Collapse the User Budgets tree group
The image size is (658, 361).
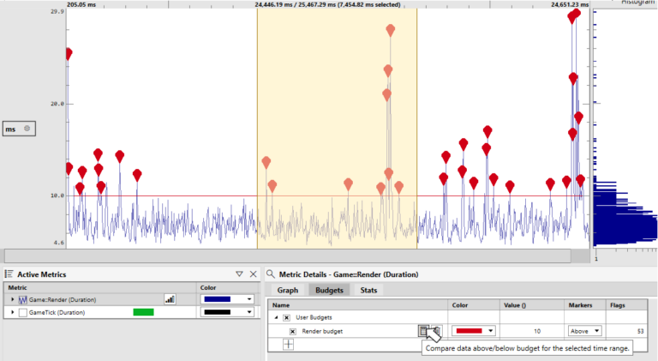[x=276, y=317]
